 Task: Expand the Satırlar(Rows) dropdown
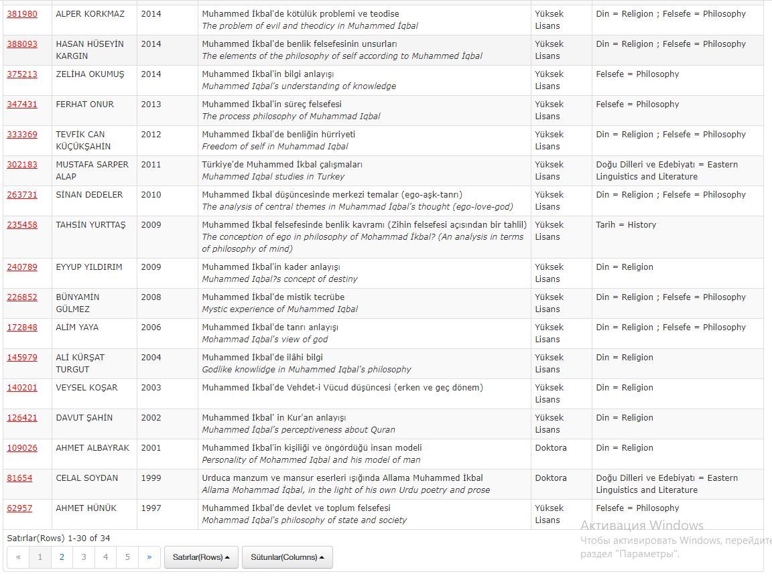point(201,557)
